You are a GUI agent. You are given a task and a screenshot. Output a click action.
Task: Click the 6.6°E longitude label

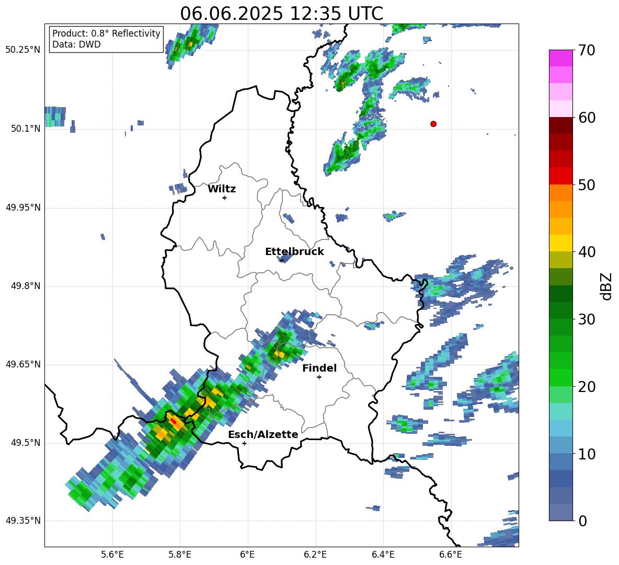tap(451, 555)
